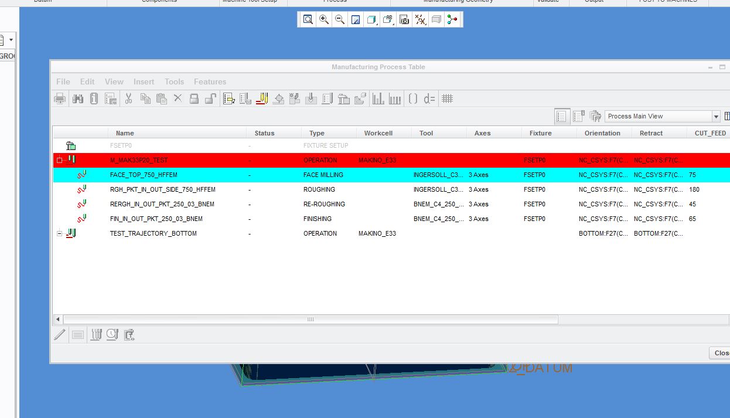Open the display style cube dropdown
This screenshot has height=418, width=730.
[371, 20]
